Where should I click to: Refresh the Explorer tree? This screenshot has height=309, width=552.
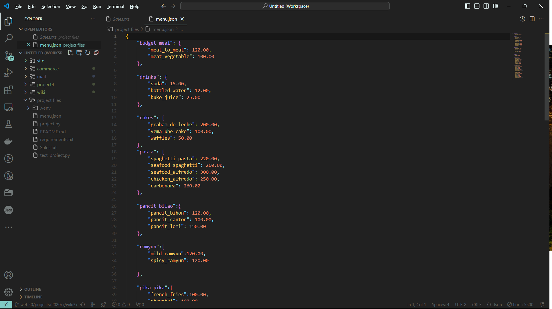click(x=88, y=53)
